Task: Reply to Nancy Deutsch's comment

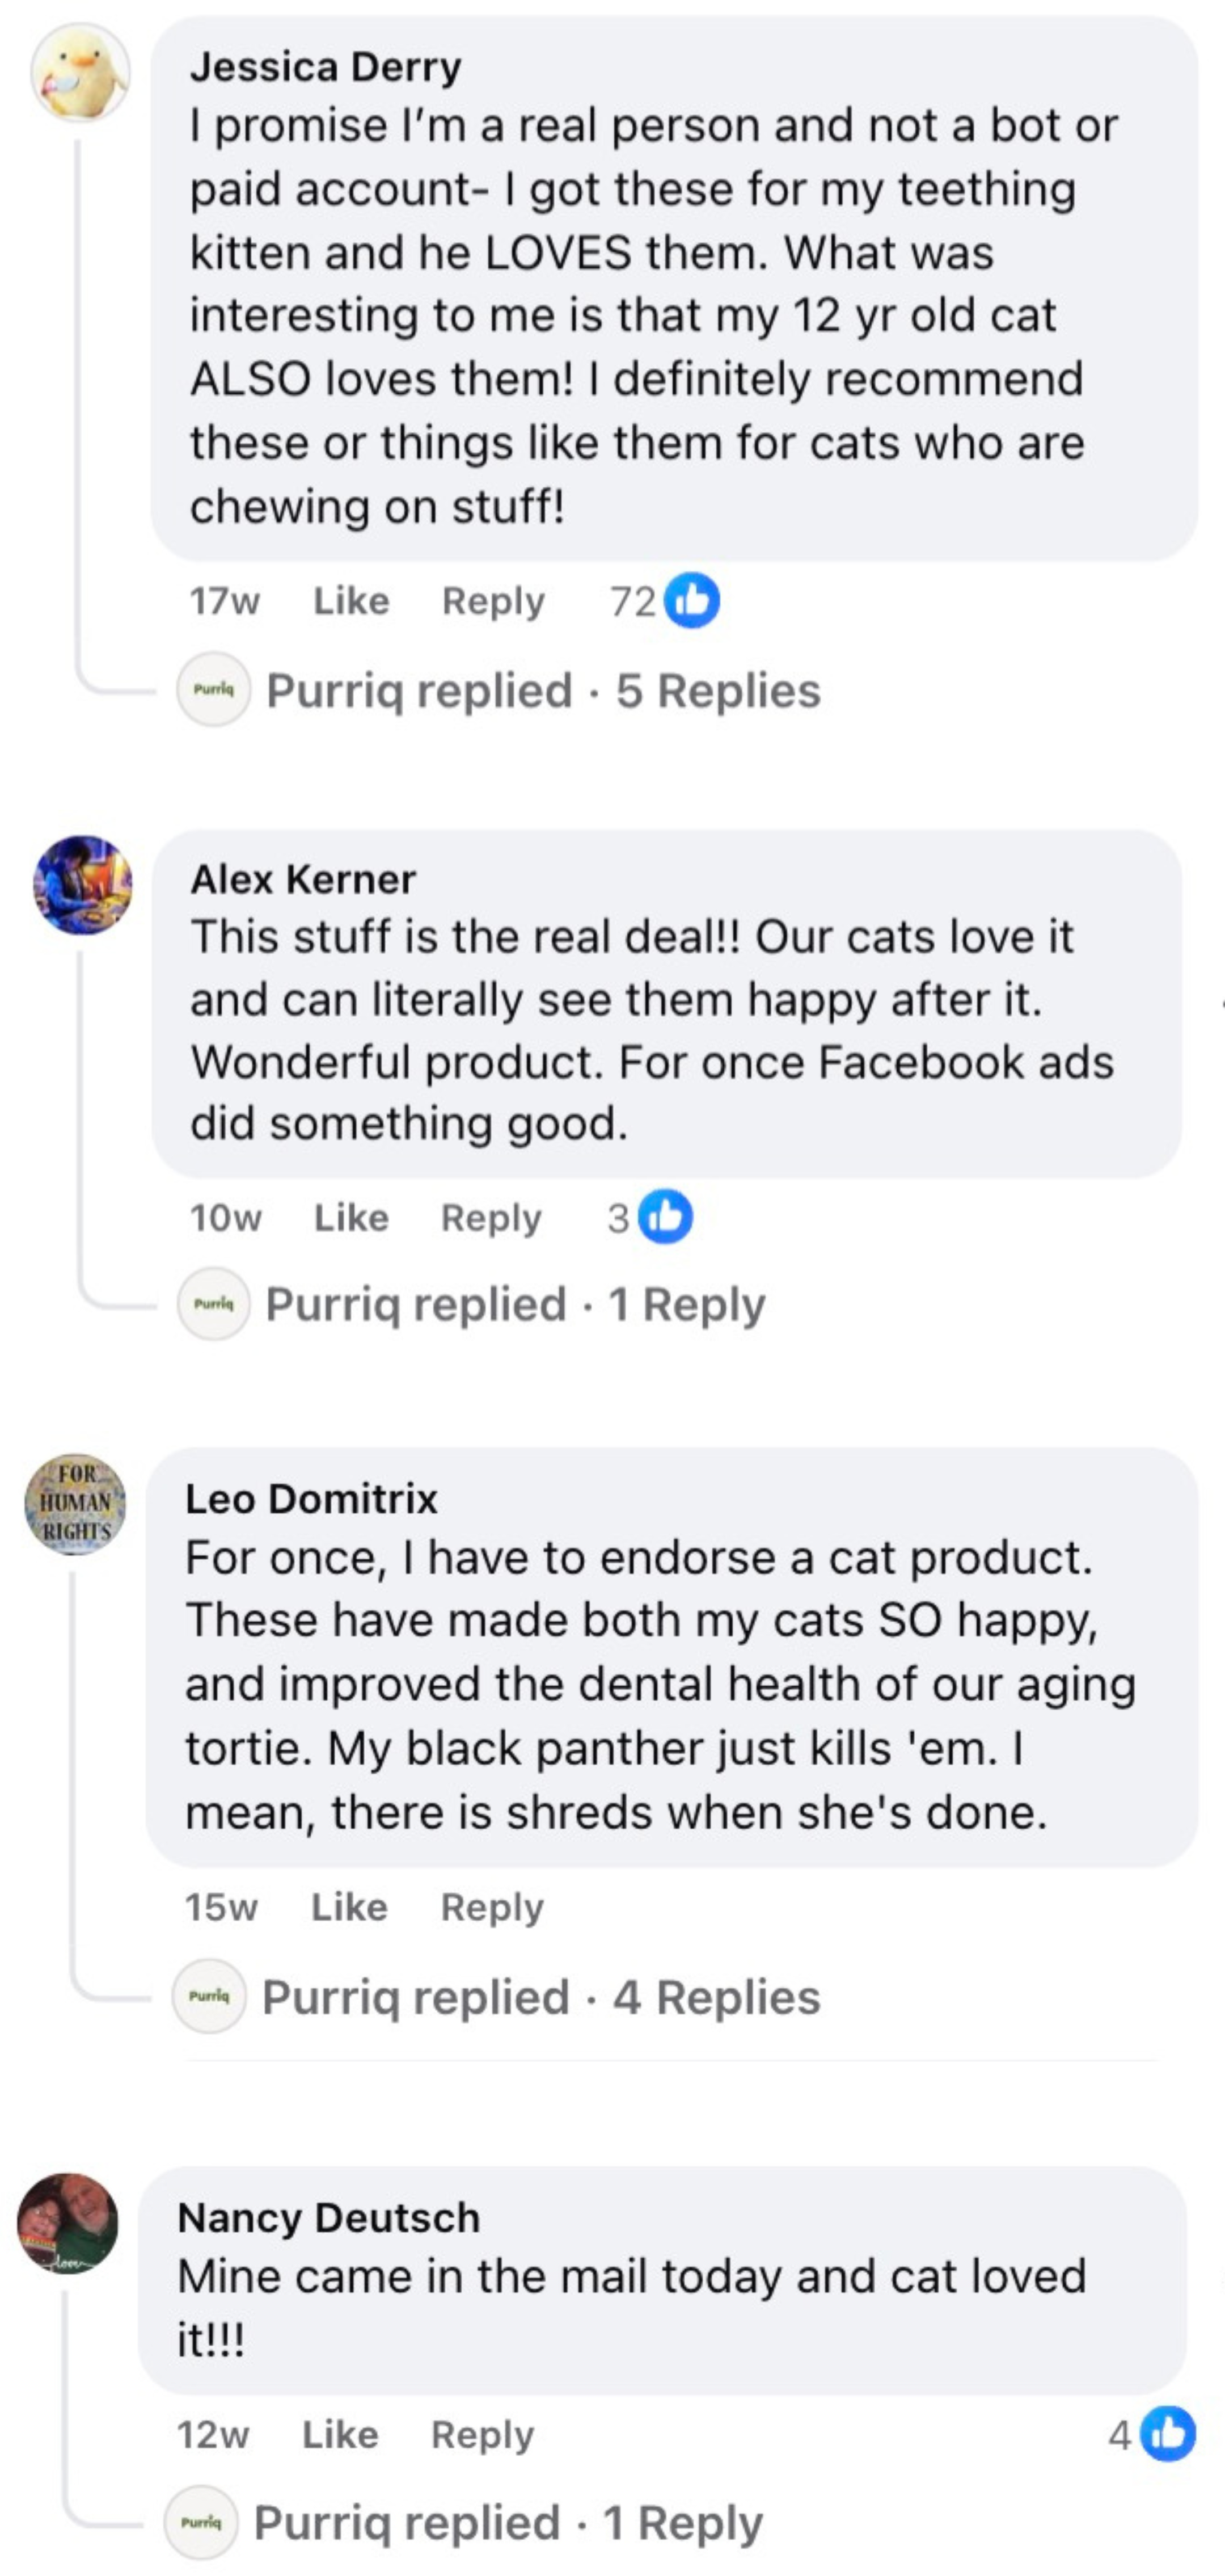Action: 483,2435
